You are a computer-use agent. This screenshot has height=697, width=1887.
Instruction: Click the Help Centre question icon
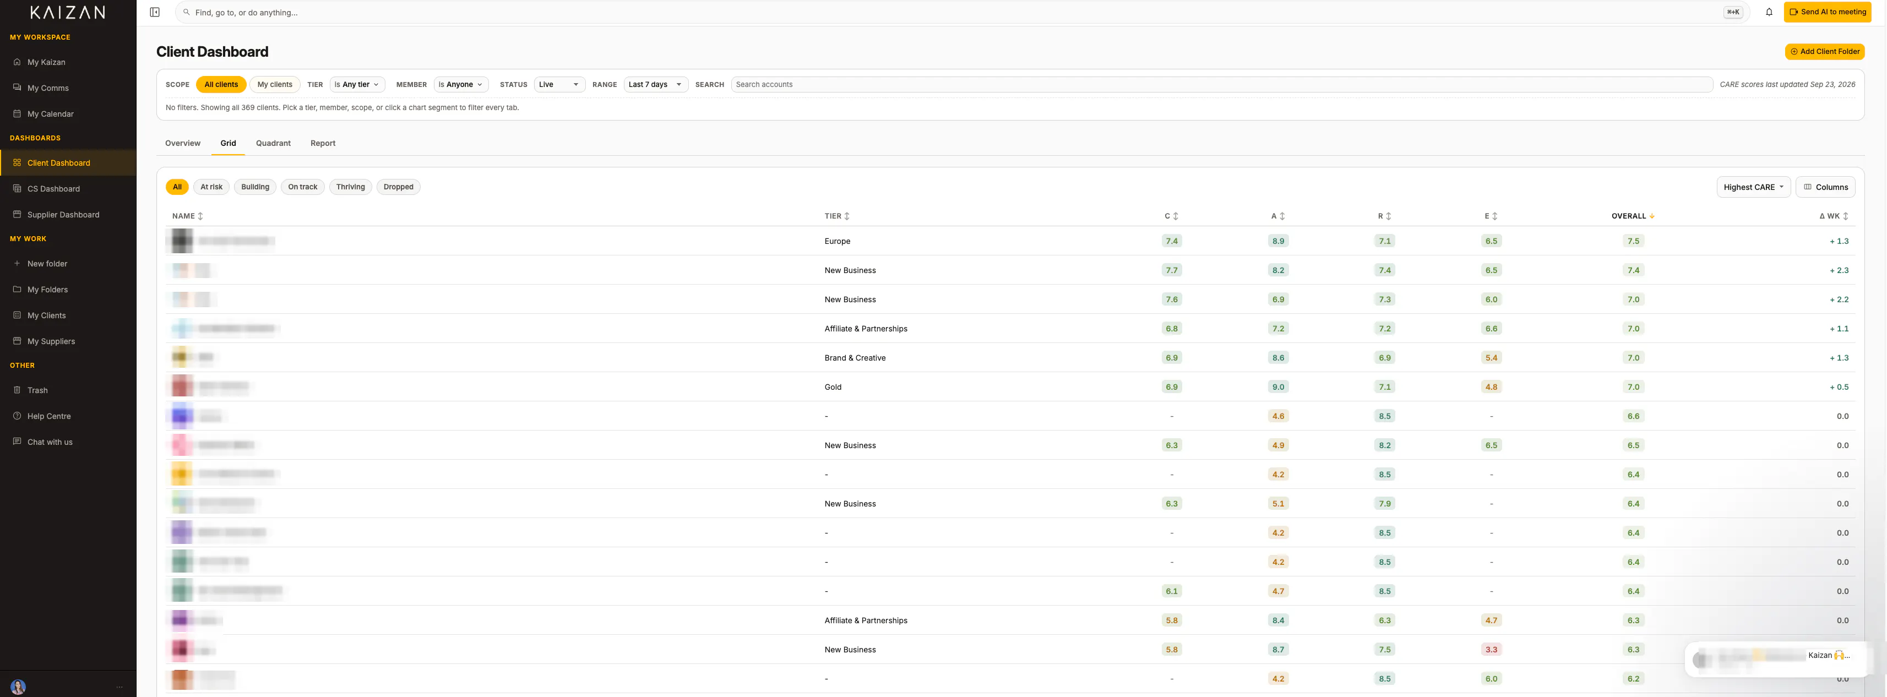click(x=17, y=416)
